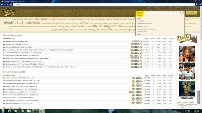This screenshot has height=113, width=202.
Task: Sort the TV Shows table by the AGE column
Action: (159, 75)
